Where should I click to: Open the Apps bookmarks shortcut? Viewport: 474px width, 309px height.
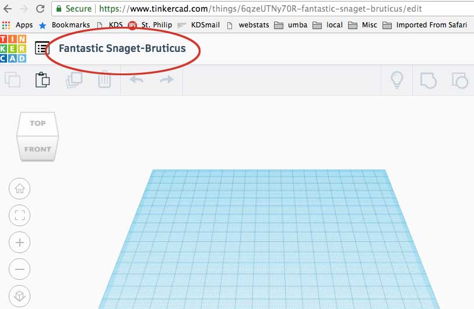(x=17, y=25)
